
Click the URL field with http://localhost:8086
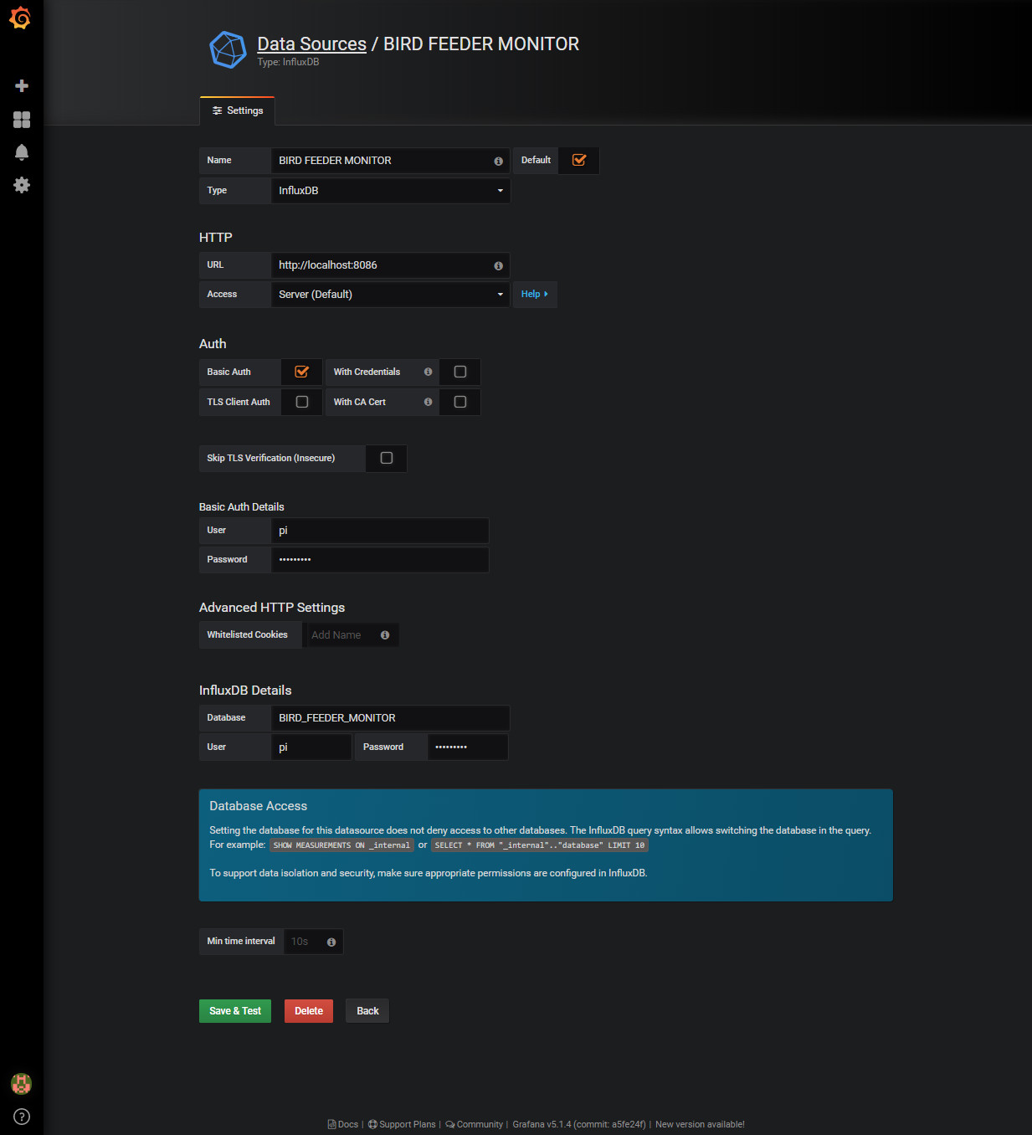pos(391,265)
